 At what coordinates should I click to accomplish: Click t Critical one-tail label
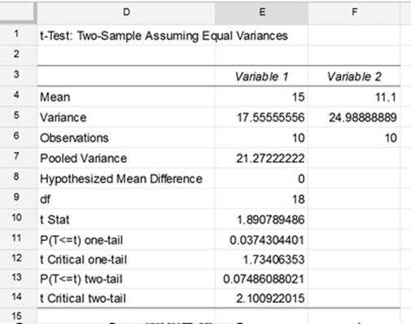point(126,260)
